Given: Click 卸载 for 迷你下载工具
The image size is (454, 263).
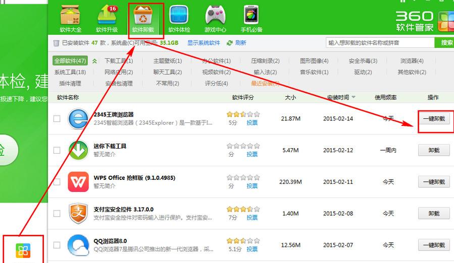Looking at the screenshot, I should (434, 150).
